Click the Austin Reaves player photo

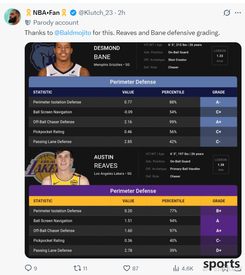coord(65,168)
